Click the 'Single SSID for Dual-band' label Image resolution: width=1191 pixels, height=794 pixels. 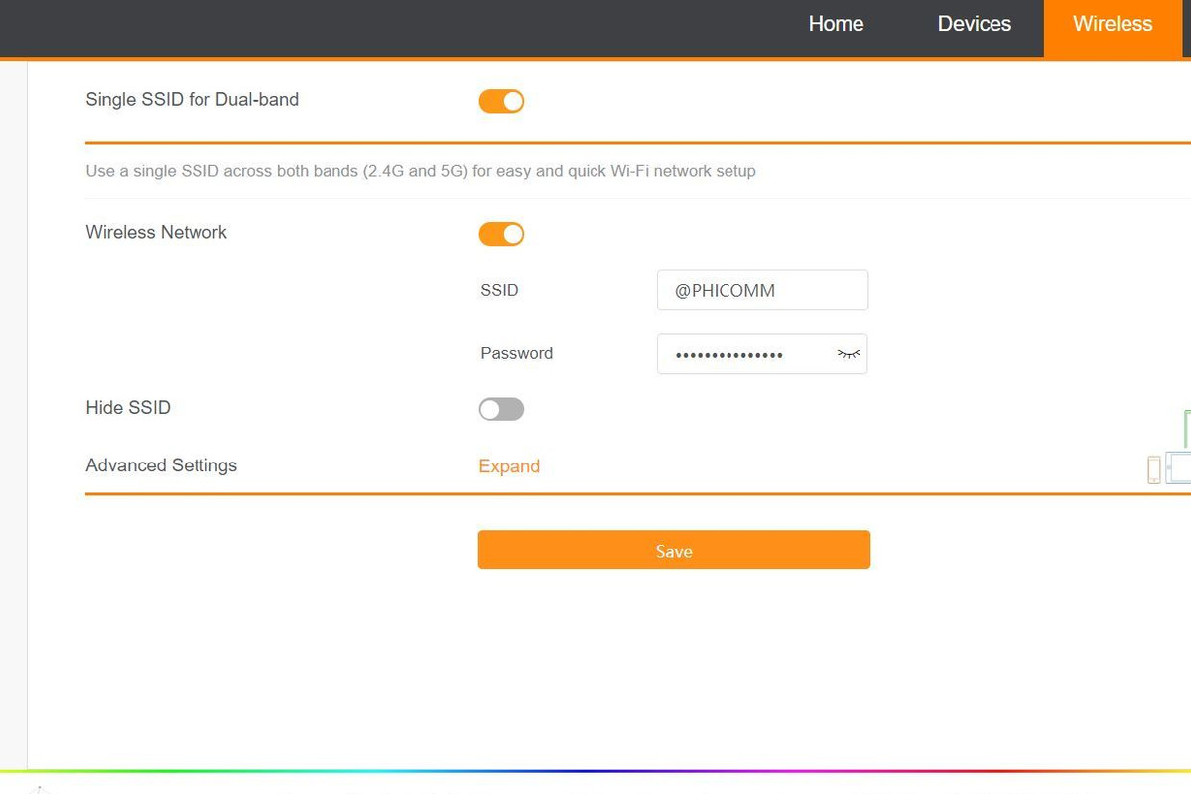[193, 99]
